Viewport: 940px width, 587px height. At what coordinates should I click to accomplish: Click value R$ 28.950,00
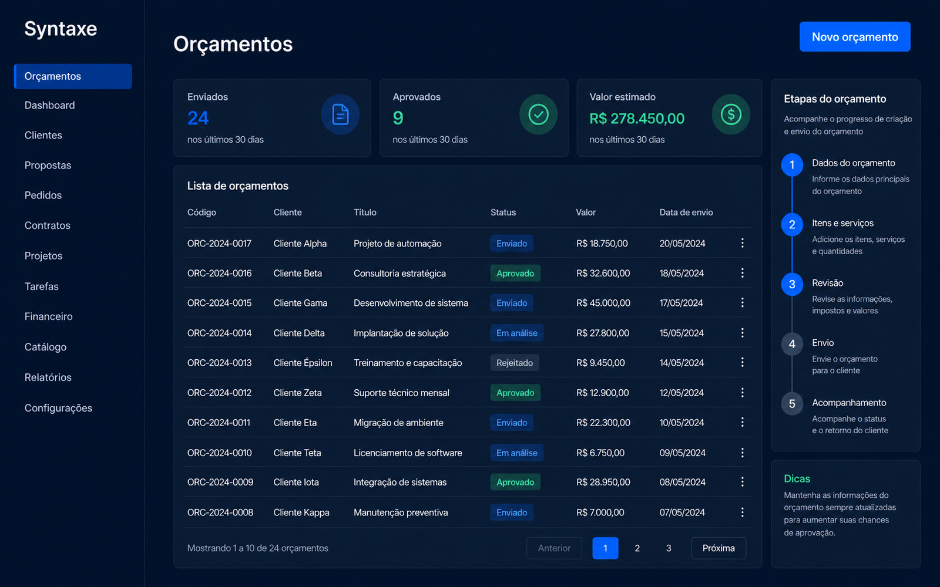pos(603,482)
